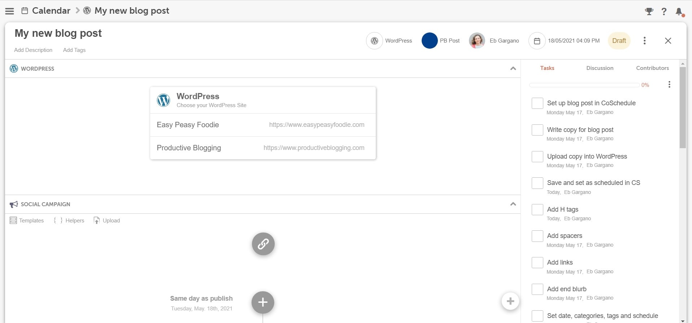Click the easypeasyfoodie.com URL

317,125
